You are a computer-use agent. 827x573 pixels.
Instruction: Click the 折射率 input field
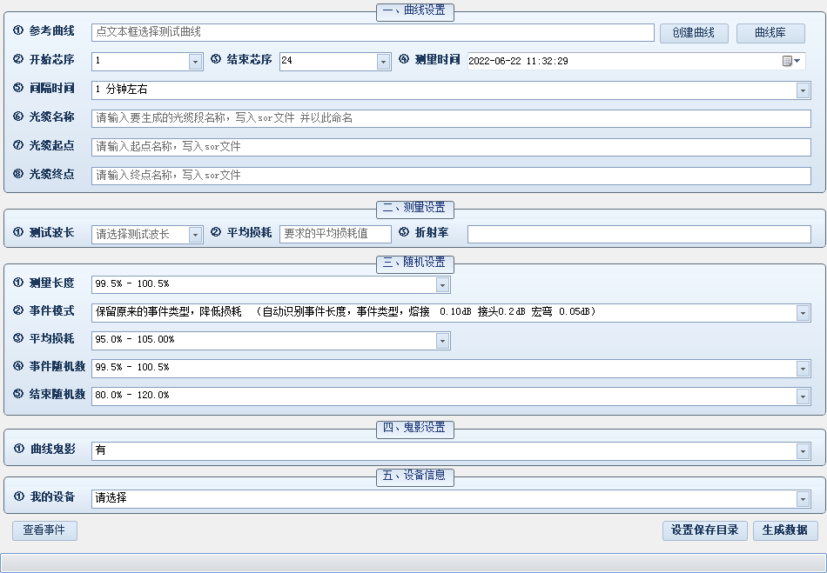[638, 234]
